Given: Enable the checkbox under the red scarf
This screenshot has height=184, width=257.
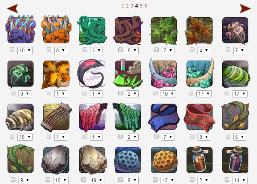Looking at the screenshot, I should click(x=192, y=136).
